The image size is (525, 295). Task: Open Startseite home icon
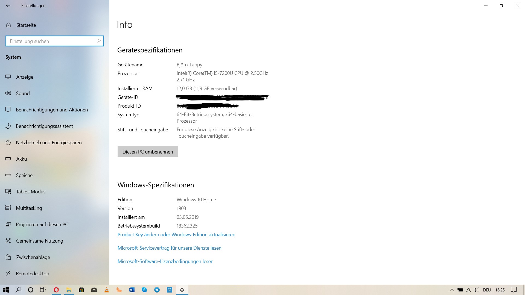(x=8, y=25)
